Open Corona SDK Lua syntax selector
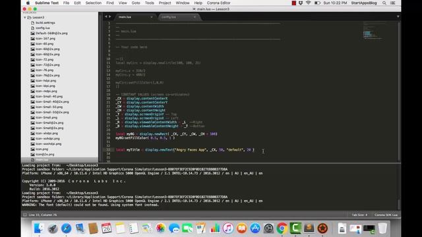 pyautogui.click(x=386, y=215)
